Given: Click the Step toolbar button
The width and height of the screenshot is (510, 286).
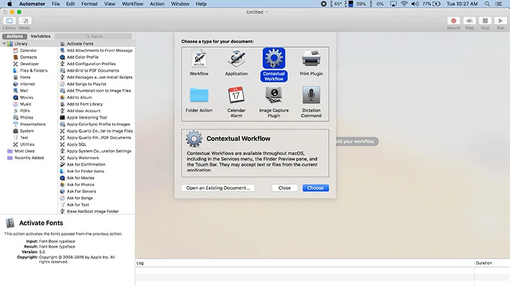Looking at the screenshot, I should (469, 21).
